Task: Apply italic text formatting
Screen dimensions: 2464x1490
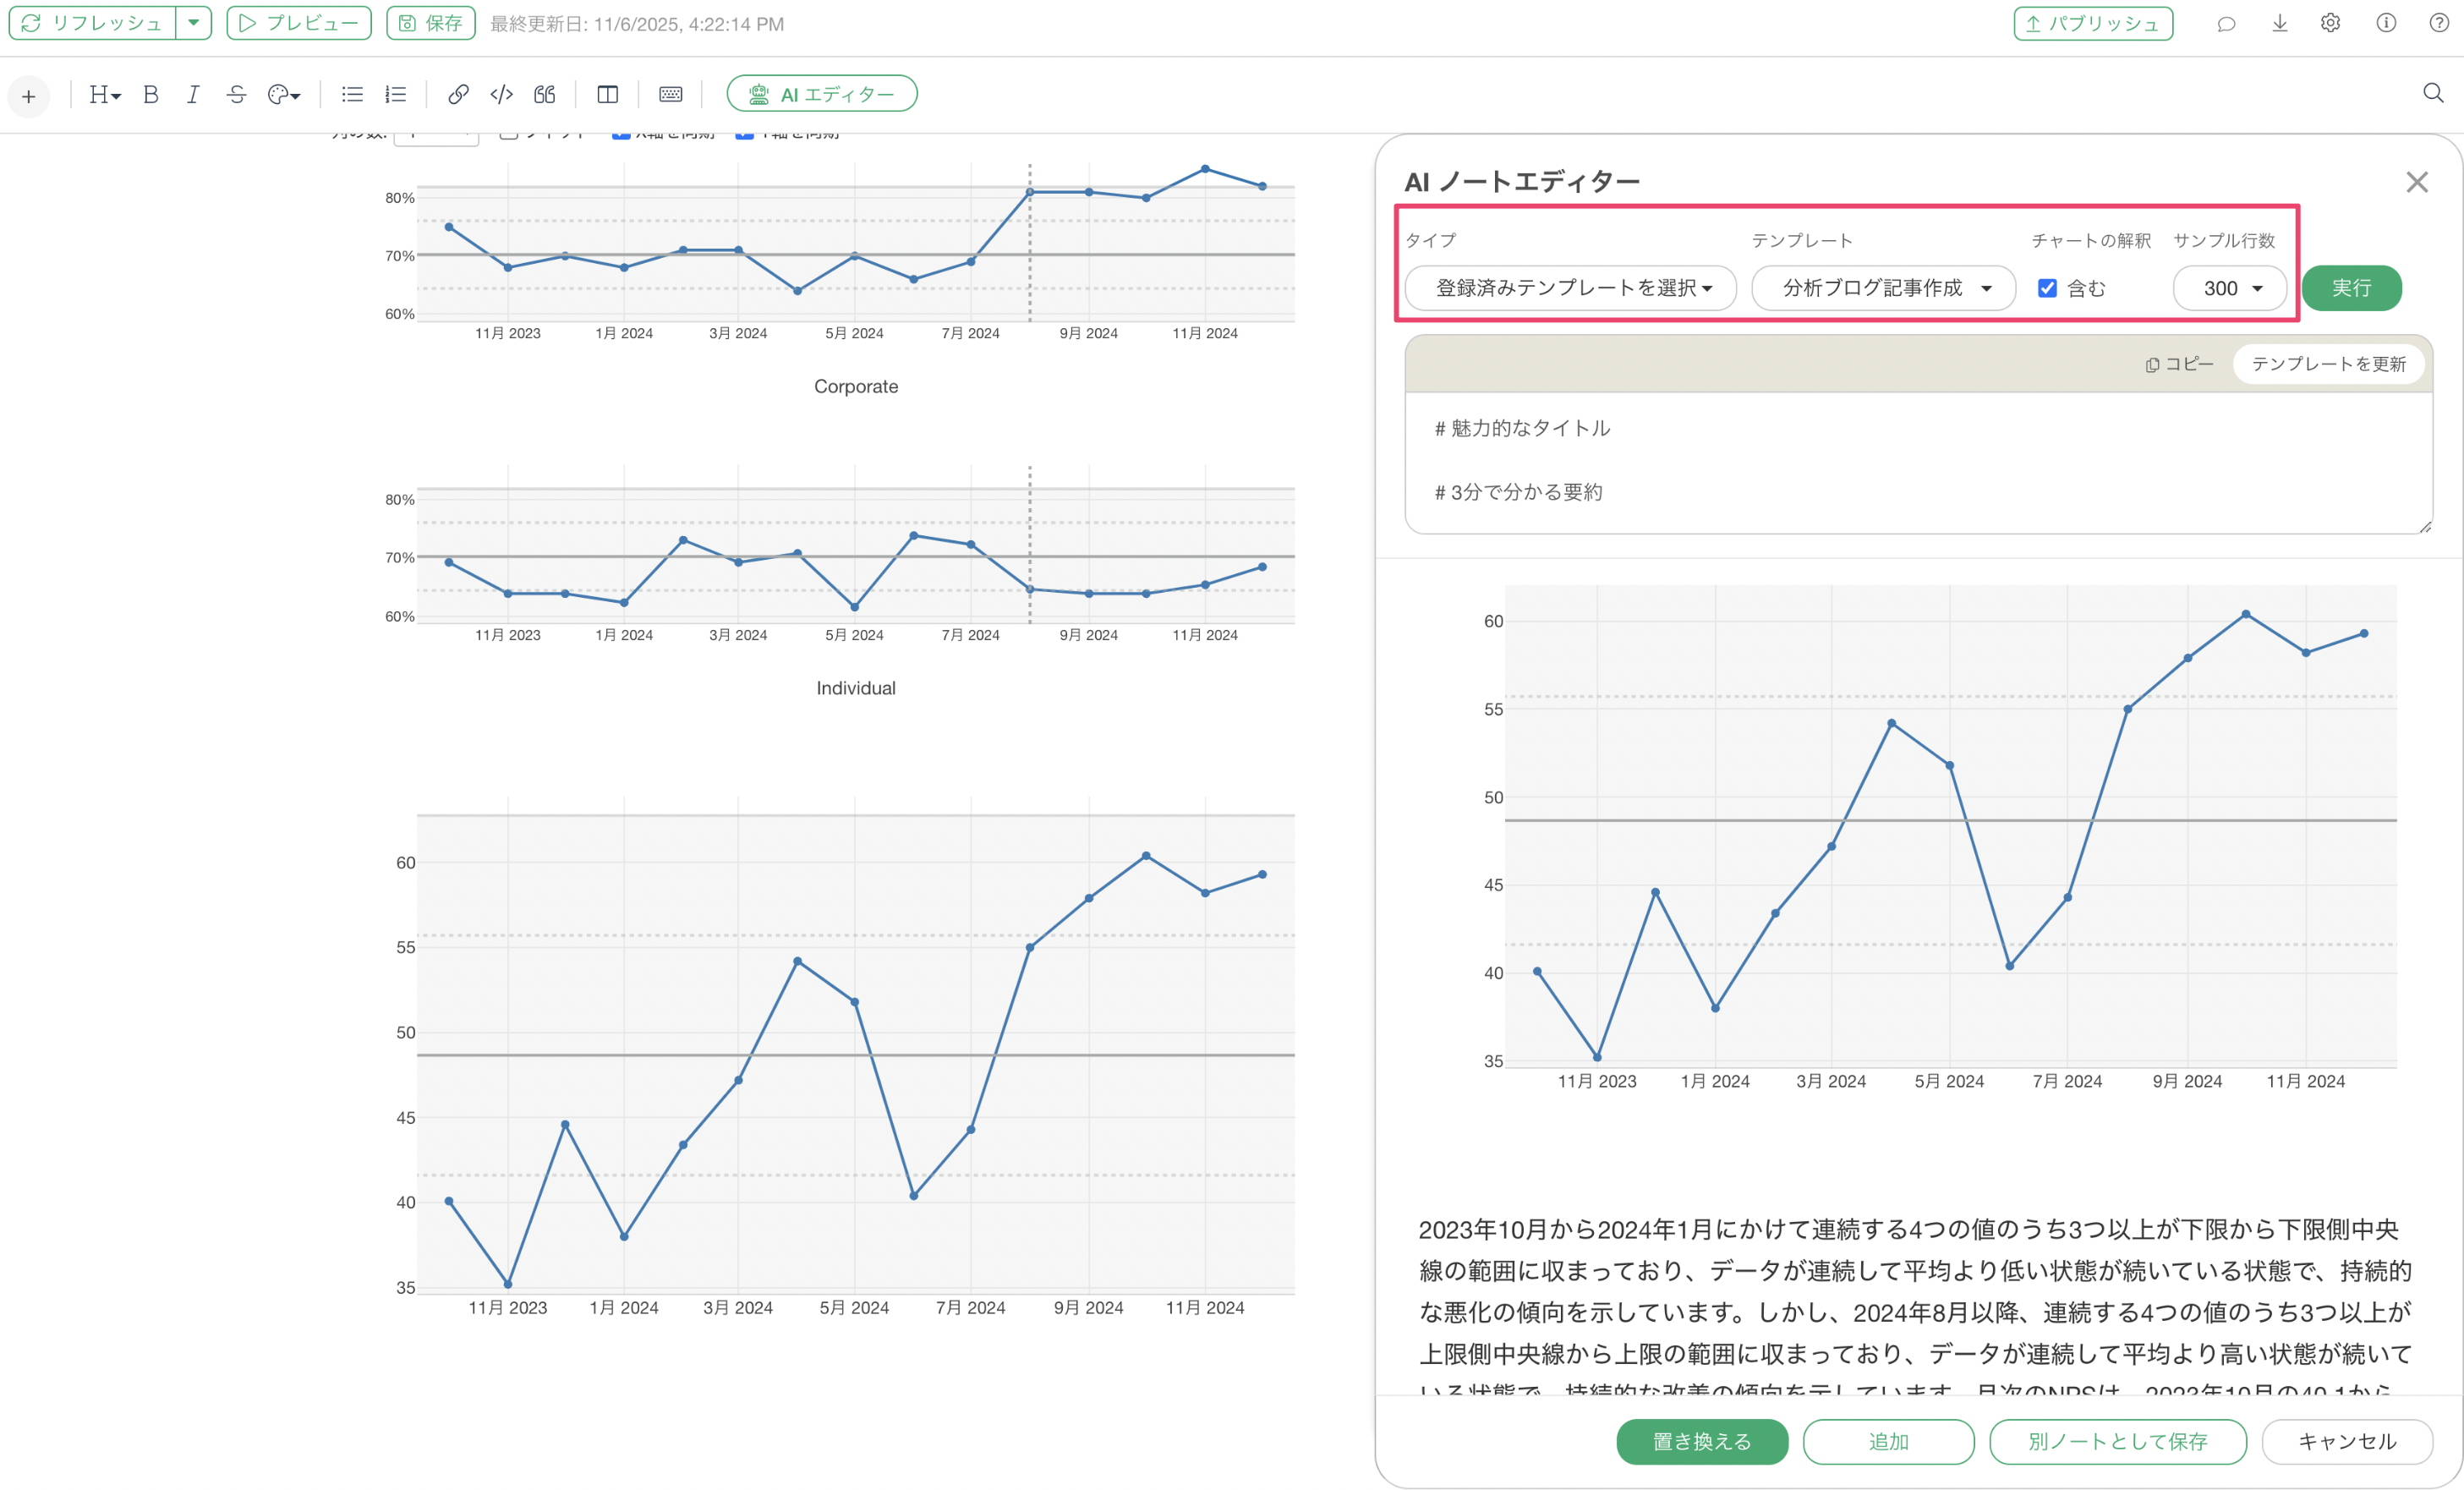Action: point(193,94)
